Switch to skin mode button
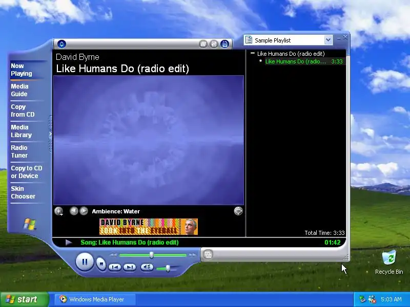Screen dimensions: 410x307 (x=208, y=254)
